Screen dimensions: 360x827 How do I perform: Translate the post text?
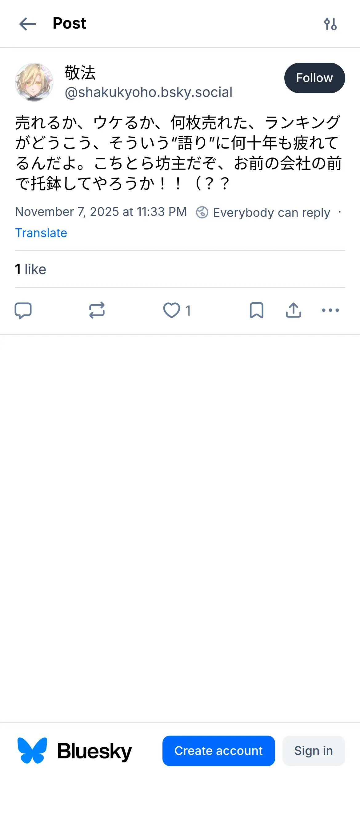click(41, 233)
